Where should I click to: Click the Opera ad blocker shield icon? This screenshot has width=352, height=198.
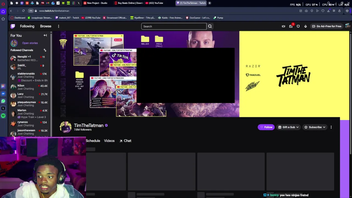click(x=312, y=11)
